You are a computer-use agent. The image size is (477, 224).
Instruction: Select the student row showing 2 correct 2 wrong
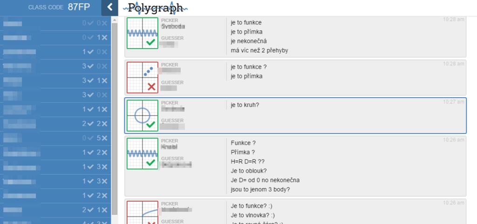point(55,124)
